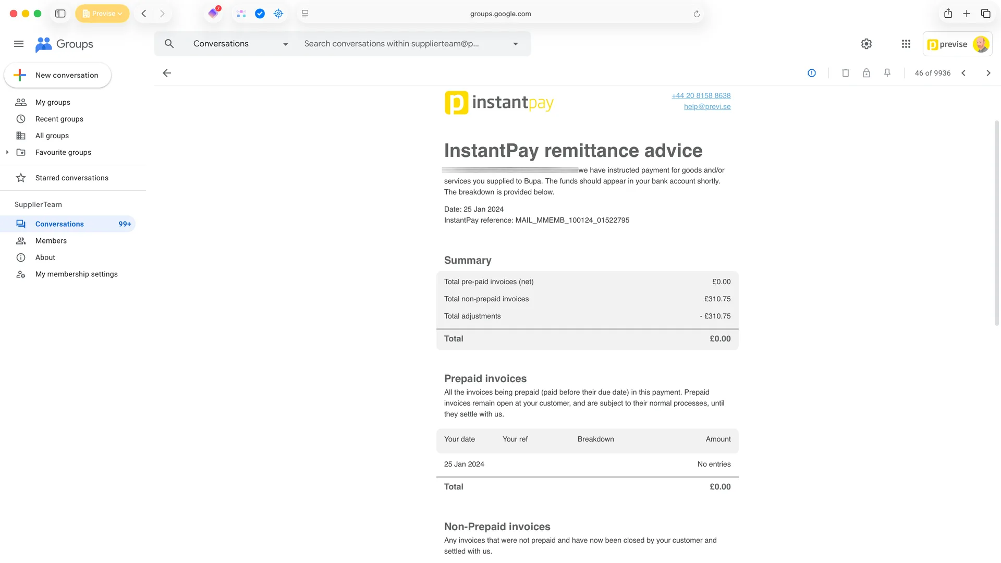
Task: Open the Groups settings gear
Action: tap(866, 44)
